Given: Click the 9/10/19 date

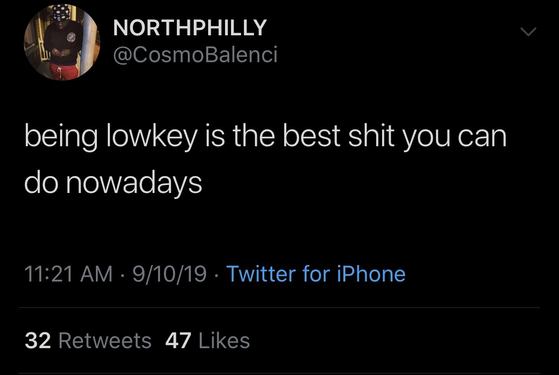Looking at the screenshot, I should tap(169, 274).
